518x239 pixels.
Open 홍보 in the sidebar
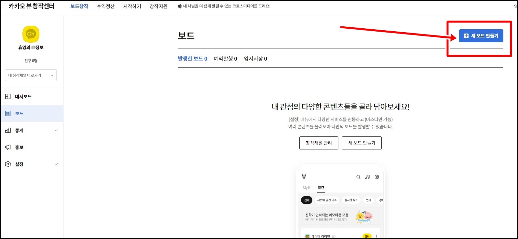coord(32,147)
